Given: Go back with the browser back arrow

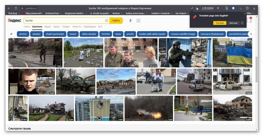Looking at the screenshot, I should [x=9, y=8].
